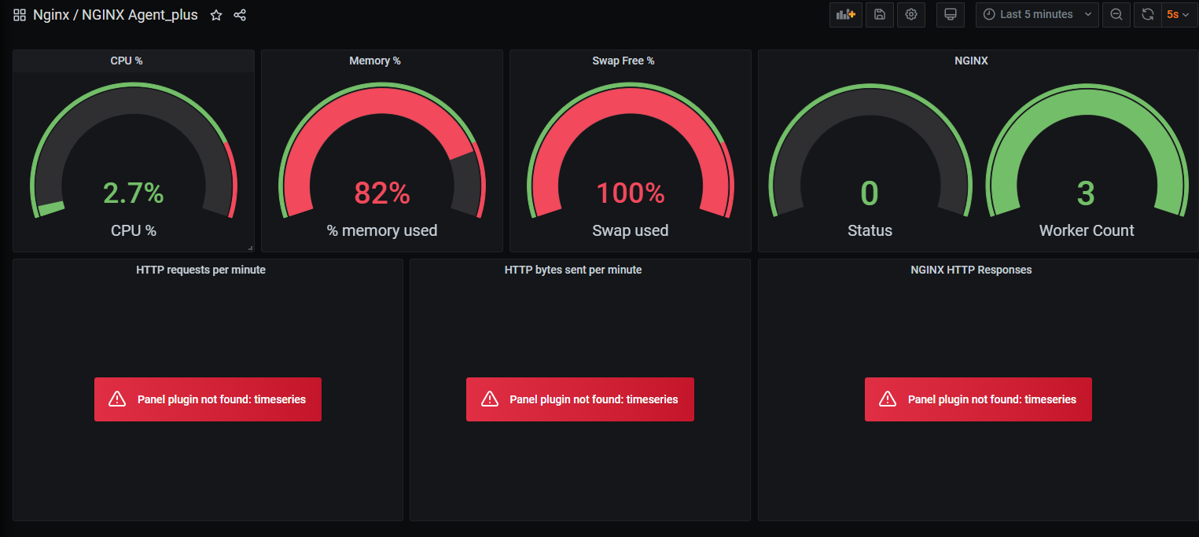Click the clock icon in the time picker
This screenshot has width=1199, height=537.
[x=988, y=14]
